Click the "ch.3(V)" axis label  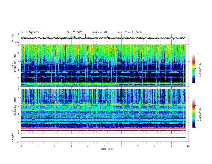[13, 137]
